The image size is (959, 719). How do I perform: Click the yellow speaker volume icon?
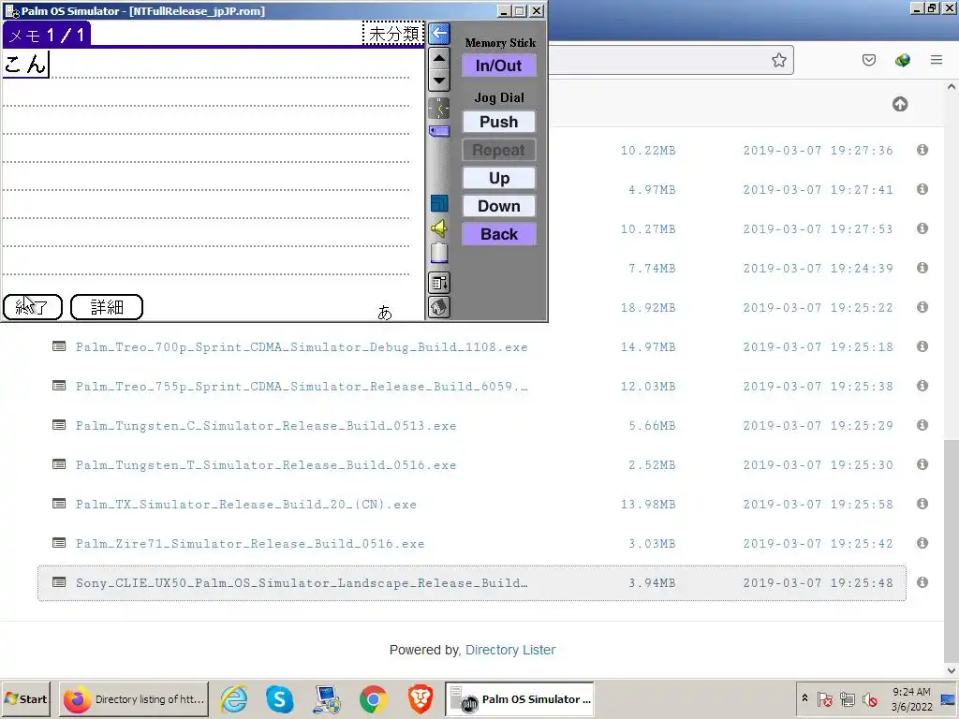click(x=439, y=228)
